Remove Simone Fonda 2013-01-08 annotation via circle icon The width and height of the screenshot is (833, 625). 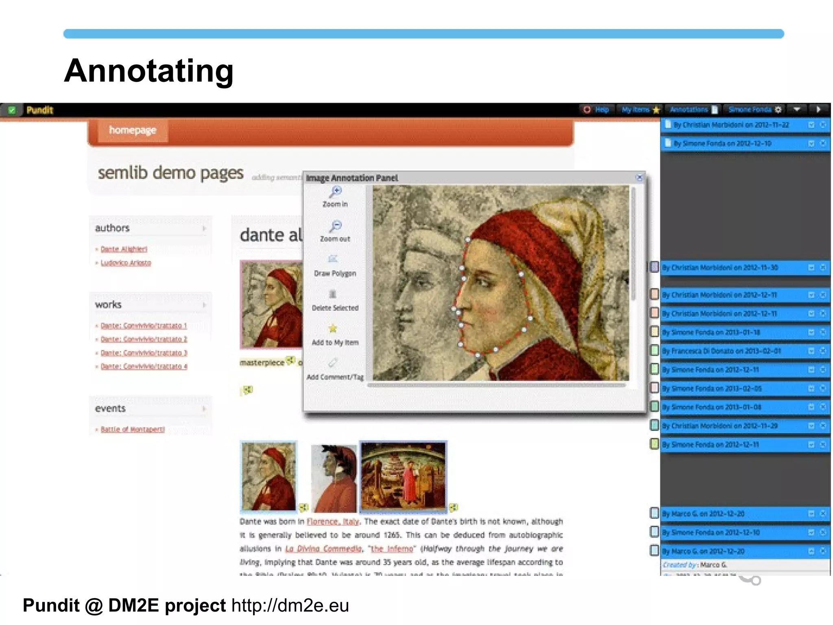pyautogui.click(x=823, y=407)
